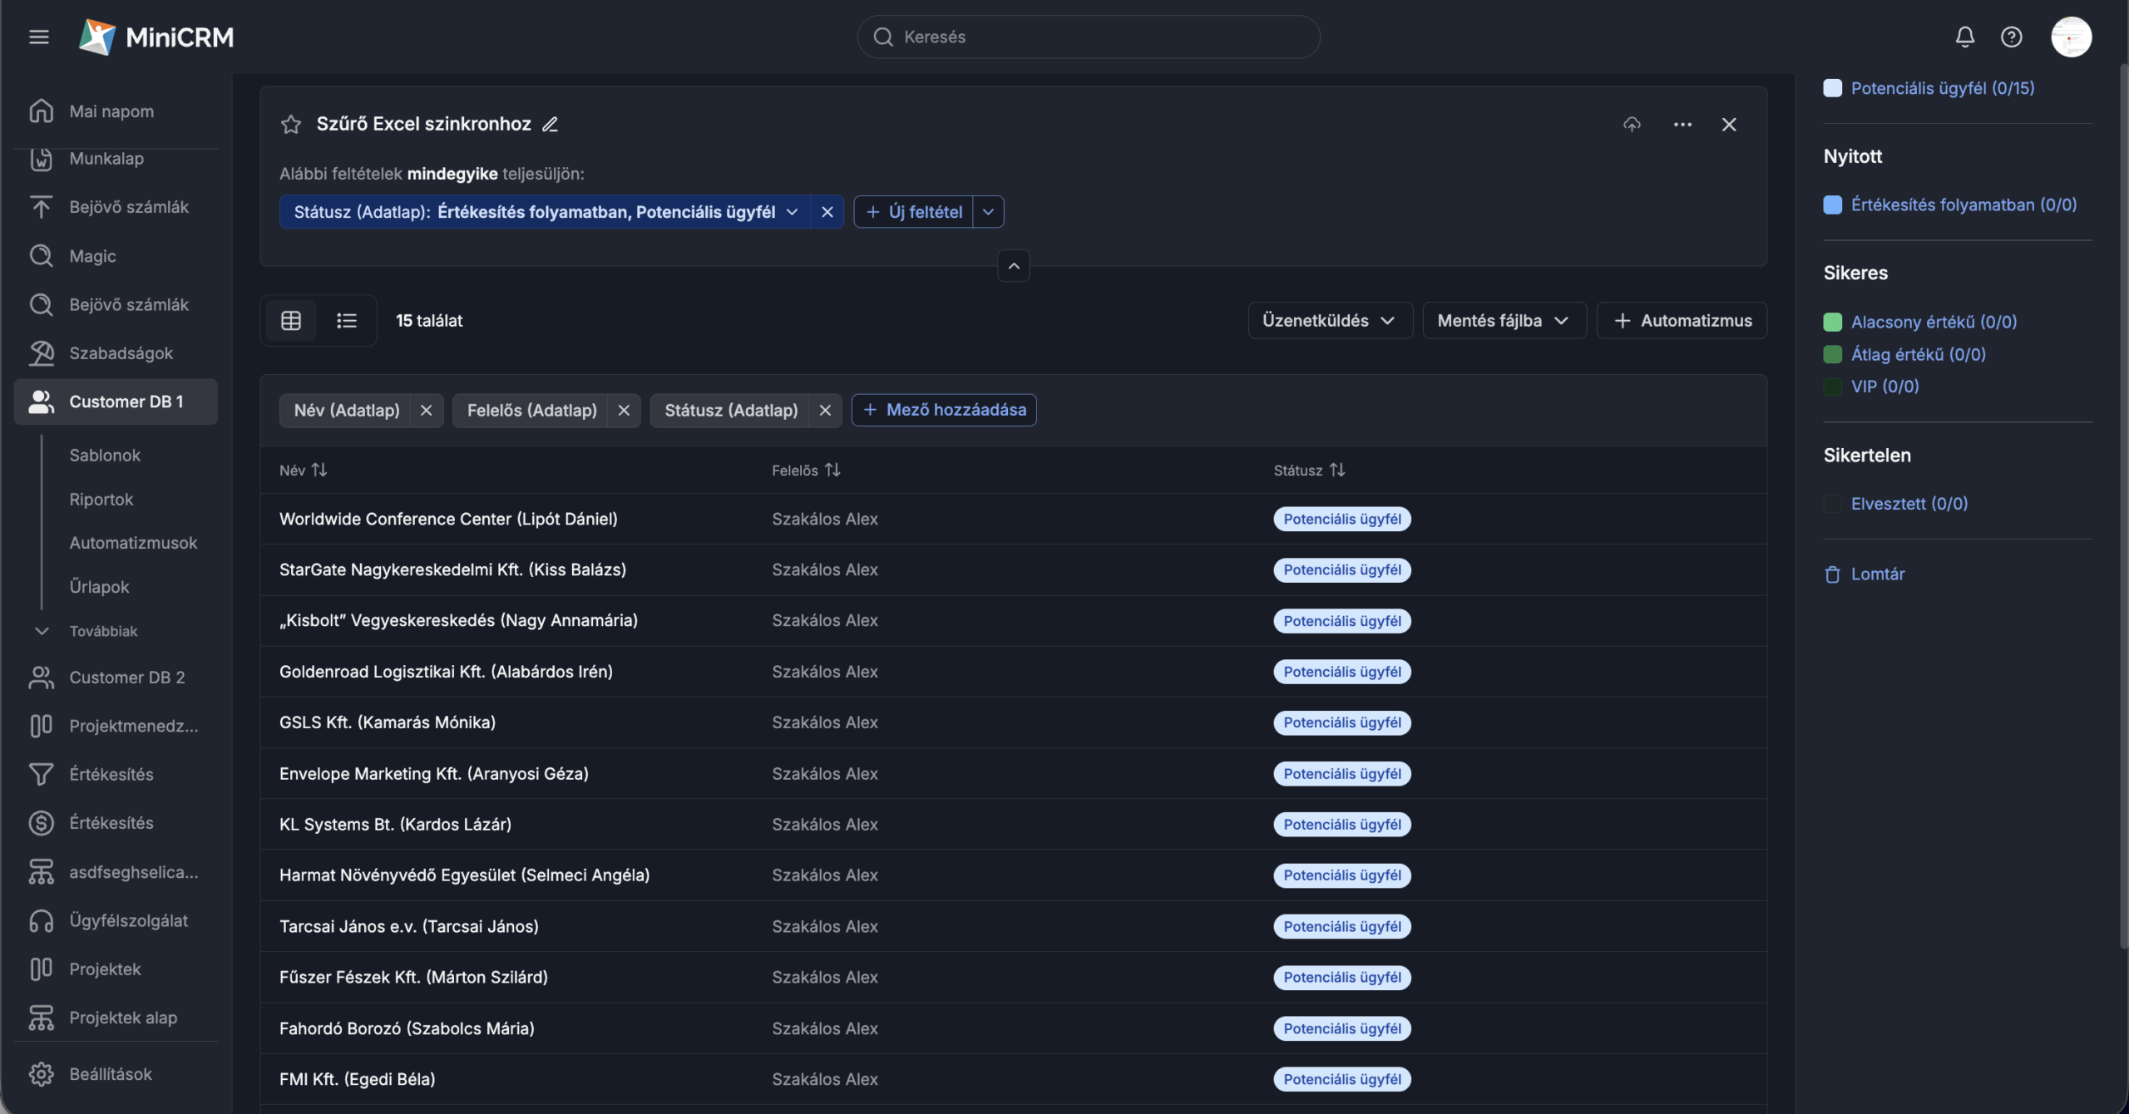Star the filter as favorite

tap(290, 125)
